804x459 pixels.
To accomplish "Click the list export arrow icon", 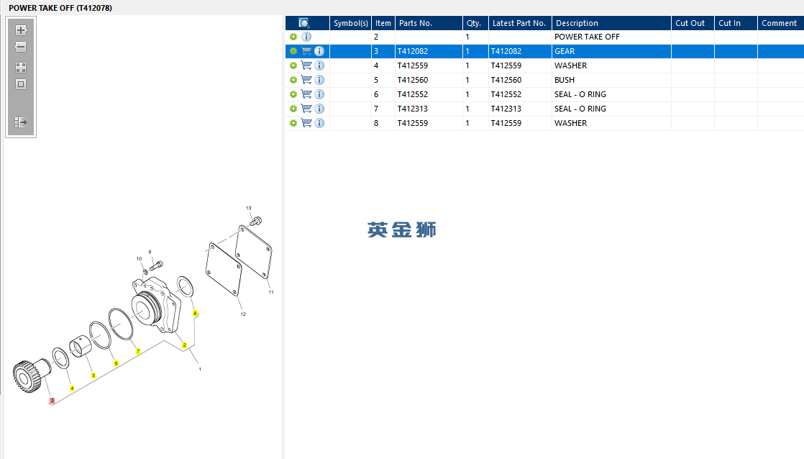I will point(21,122).
